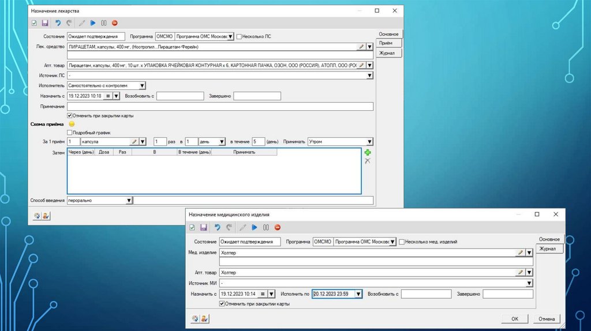
Task: Click the Примечание text field
Action: [x=220, y=107]
